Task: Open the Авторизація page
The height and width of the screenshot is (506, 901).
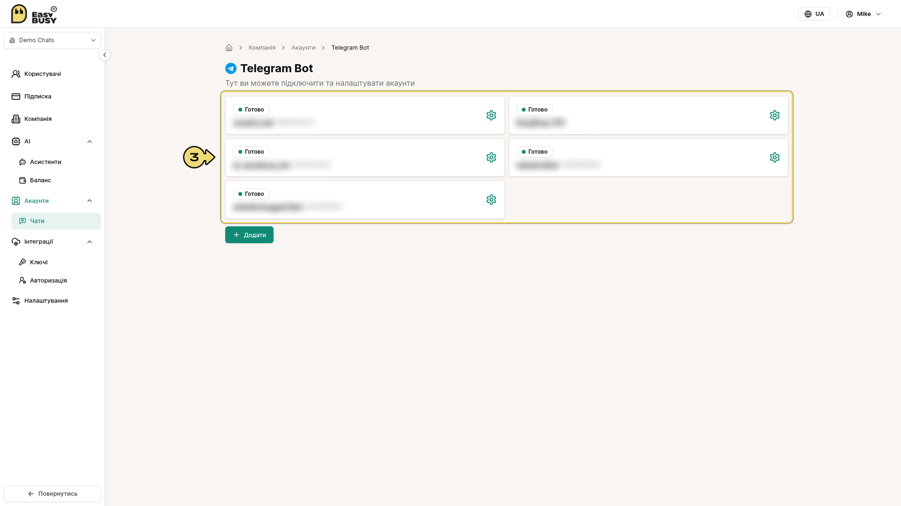Action: (x=56, y=281)
